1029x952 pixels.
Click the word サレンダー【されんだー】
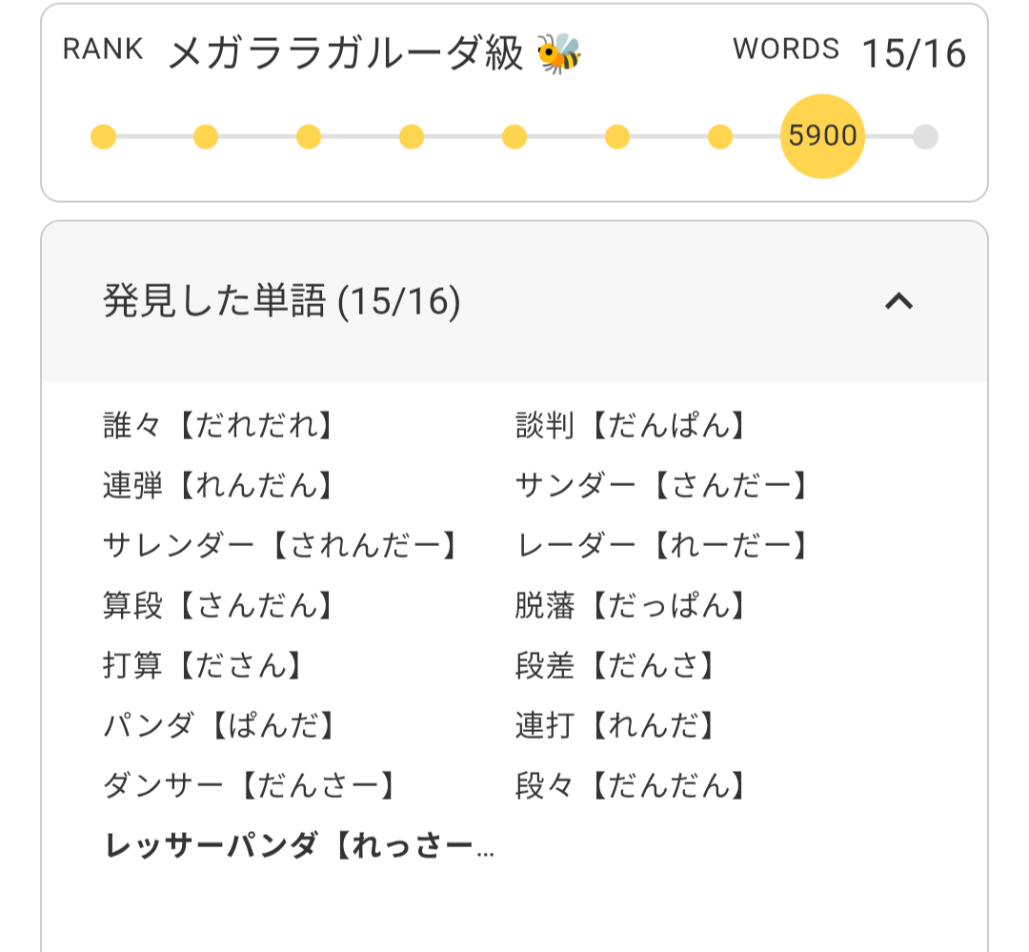click(282, 545)
